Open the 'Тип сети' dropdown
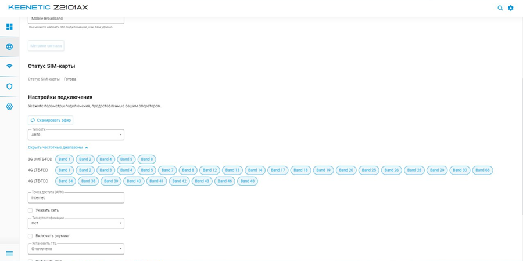Viewport: 523px width, 261px height. [x=76, y=135]
